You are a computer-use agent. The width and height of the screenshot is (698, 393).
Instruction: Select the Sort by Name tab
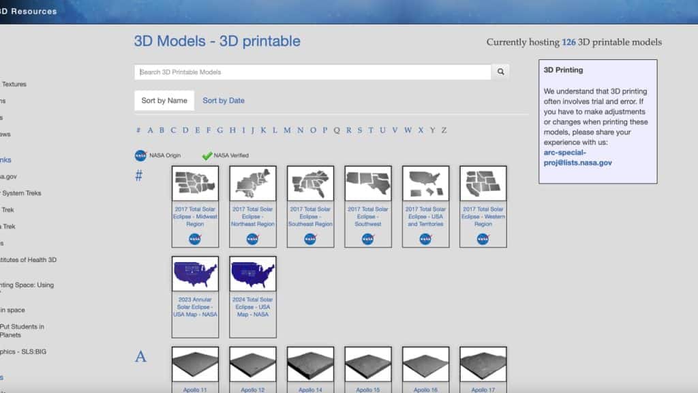click(x=163, y=100)
